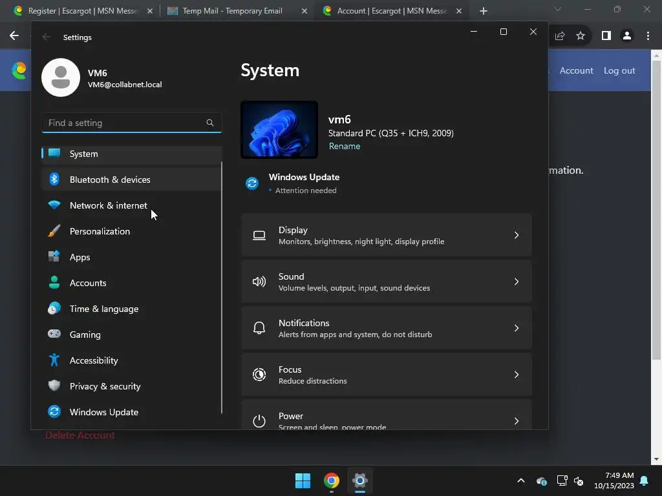
Task: Click Account link on Escargot page
Action: click(576, 71)
